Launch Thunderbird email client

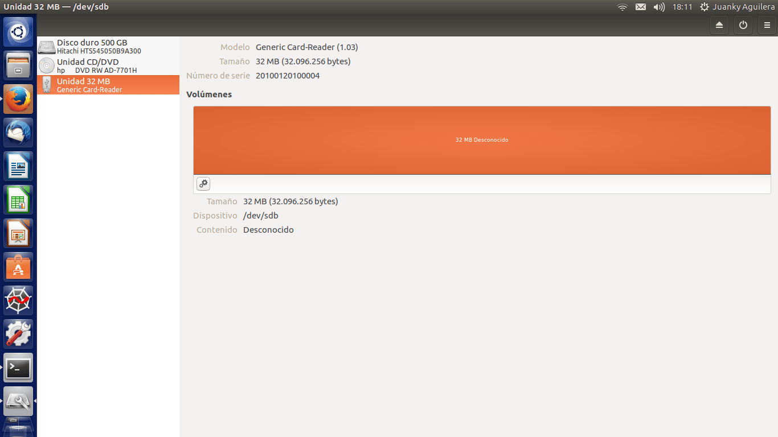(x=18, y=132)
